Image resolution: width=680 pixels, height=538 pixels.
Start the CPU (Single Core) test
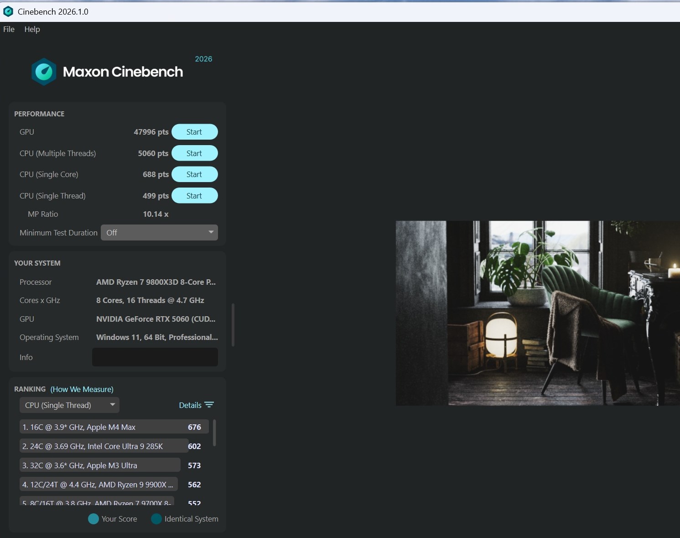(x=195, y=174)
